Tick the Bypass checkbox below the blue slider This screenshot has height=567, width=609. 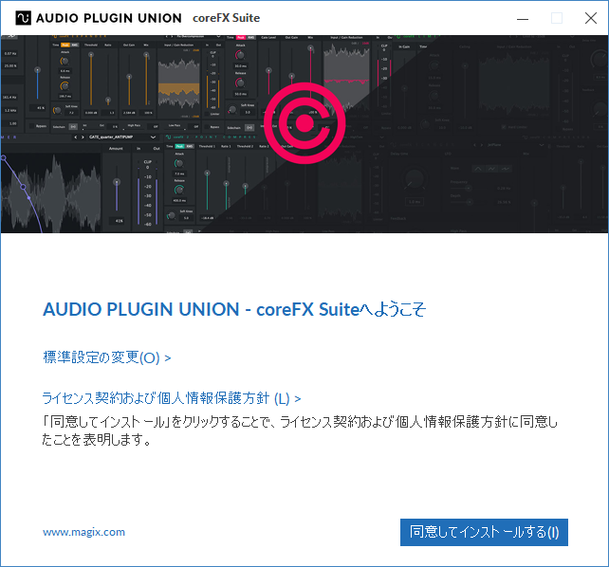[x=32, y=126]
